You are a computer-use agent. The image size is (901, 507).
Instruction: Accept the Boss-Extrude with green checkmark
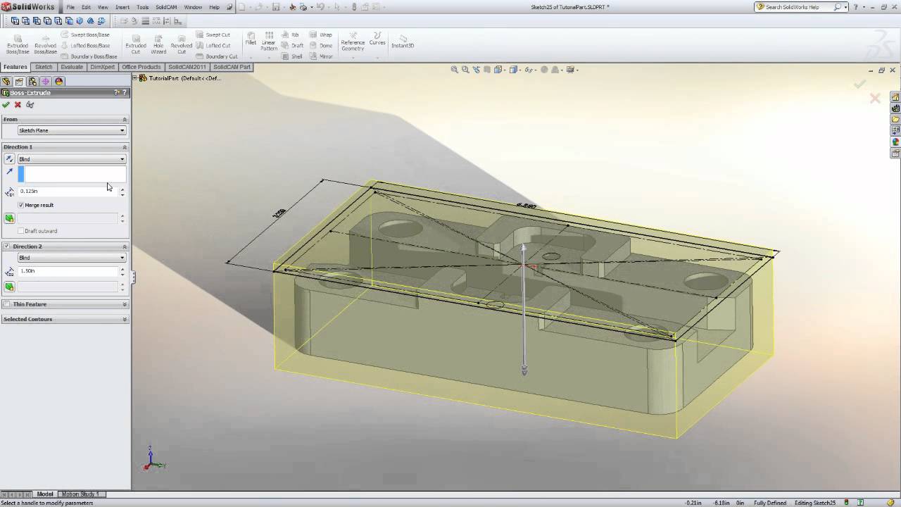6,105
